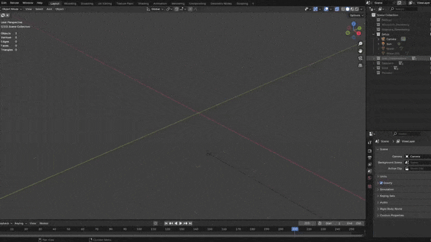Screen dimensions: 431x242
Task: Select solid viewport shading
Action: pyautogui.click(x=347, y=9)
